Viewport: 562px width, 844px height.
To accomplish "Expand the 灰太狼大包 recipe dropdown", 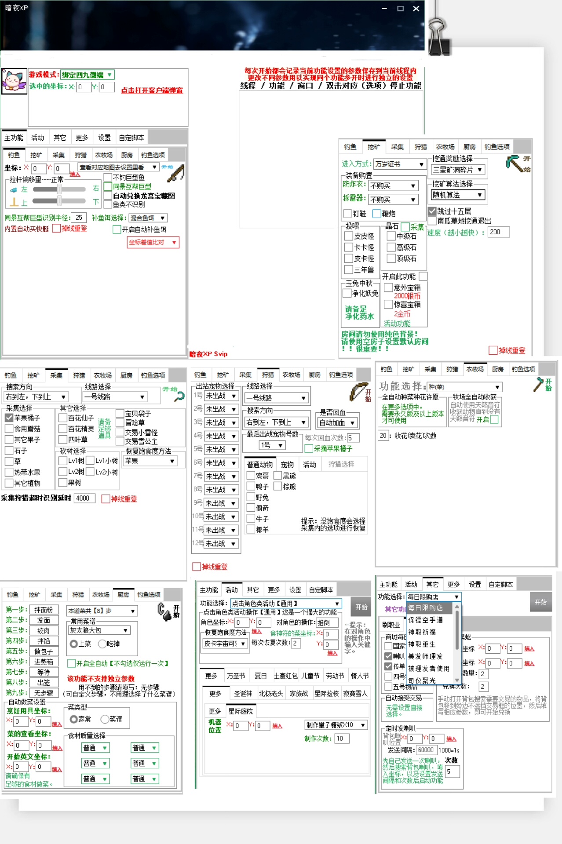I will click(99, 630).
